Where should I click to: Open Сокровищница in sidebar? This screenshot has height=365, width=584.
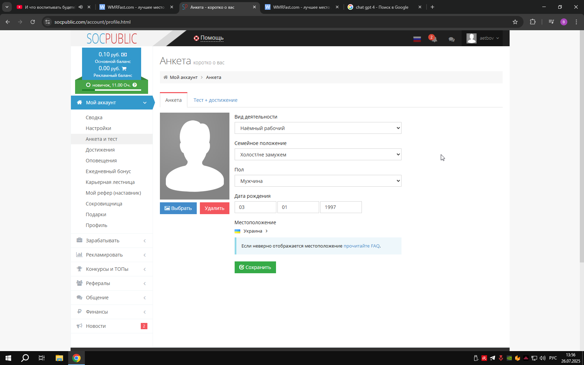coord(104,204)
